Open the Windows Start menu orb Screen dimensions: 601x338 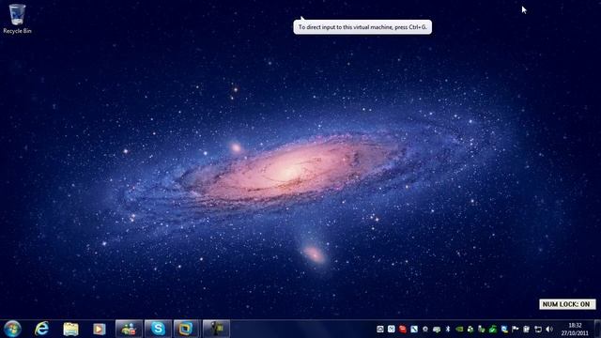click(x=12, y=329)
